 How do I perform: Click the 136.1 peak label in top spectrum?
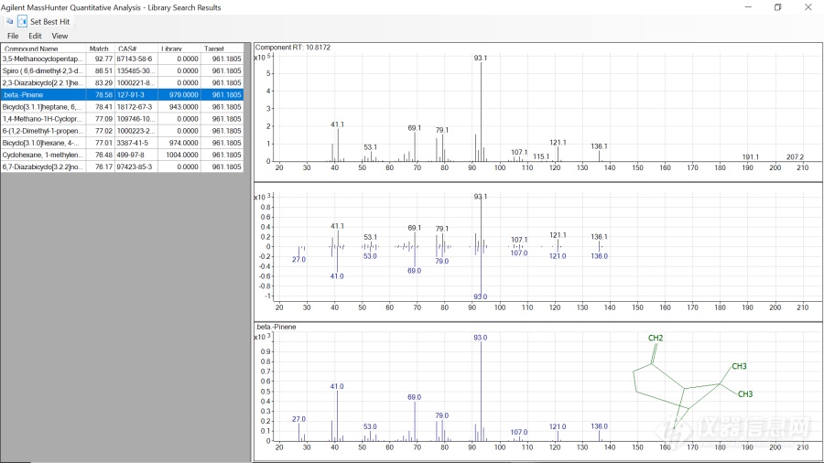tap(599, 146)
